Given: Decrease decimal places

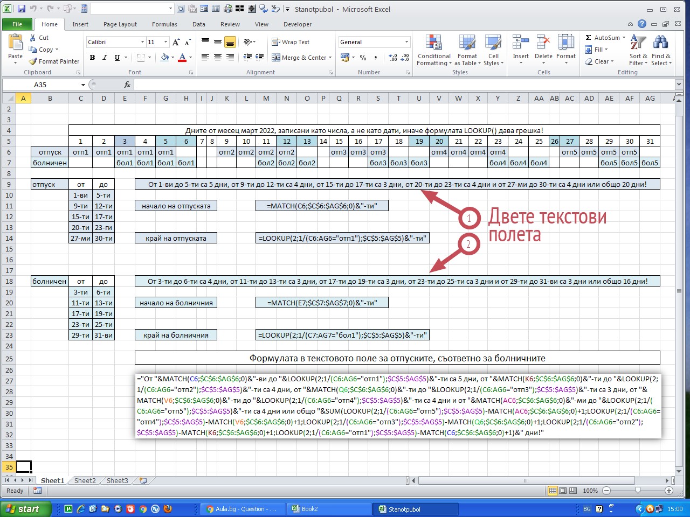Looking at the screenshot, I should [405, 57].
